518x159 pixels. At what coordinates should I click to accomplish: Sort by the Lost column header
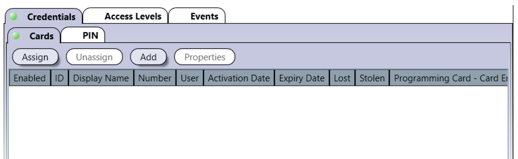pyautogui.click(x=342, y=78)
